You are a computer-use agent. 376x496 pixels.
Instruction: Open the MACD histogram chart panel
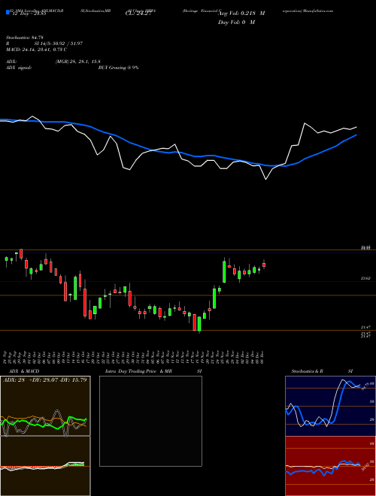point(45,466)
